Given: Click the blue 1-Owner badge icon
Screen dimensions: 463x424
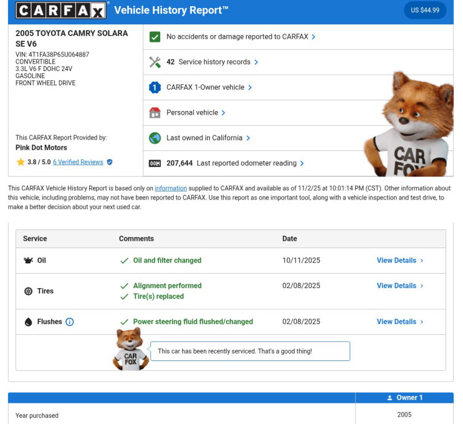Looking at the screenshot, I should click(155, 88).
